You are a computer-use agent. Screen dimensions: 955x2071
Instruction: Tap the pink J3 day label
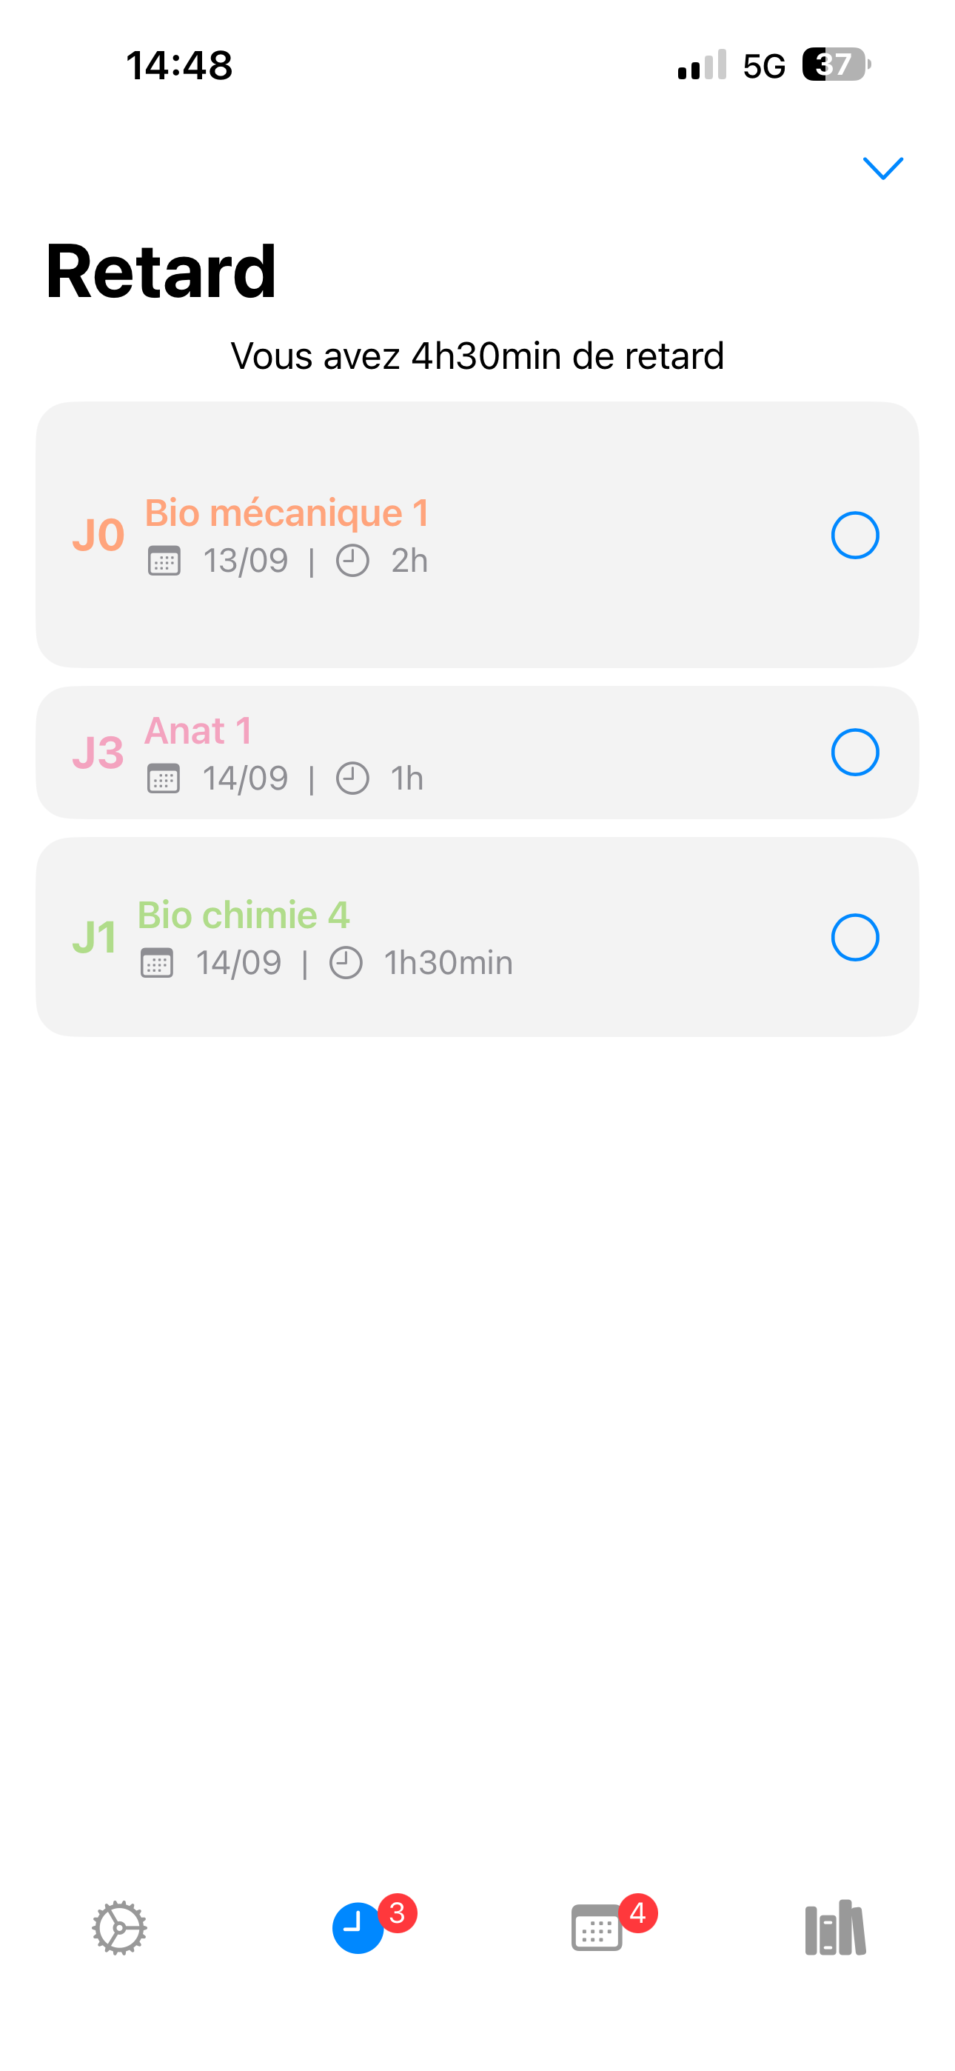point(98,753)
